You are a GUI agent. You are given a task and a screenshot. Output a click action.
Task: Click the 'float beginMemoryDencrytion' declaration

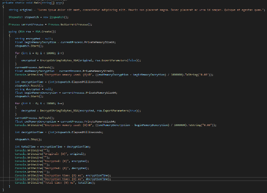coord(66,93)
